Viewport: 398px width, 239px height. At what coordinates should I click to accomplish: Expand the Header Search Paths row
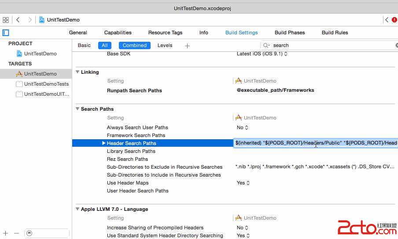point(104,143)
